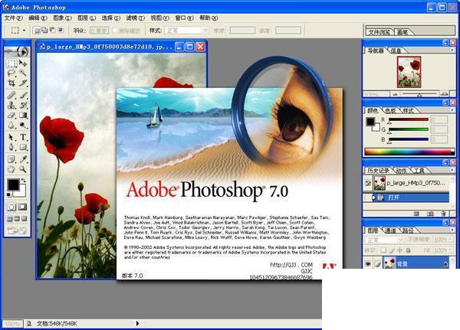Select the Dodge tool
This screenshot has width=460, height=330.
point(23,125)
